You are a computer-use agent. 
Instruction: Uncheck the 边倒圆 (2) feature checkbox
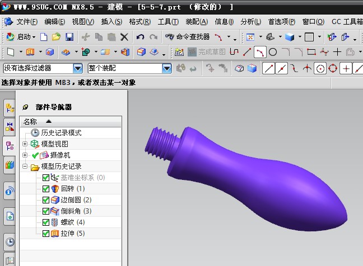point(46,200)
